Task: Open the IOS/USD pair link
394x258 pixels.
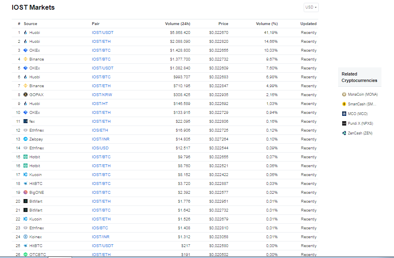Action: [x=100, y=148]
